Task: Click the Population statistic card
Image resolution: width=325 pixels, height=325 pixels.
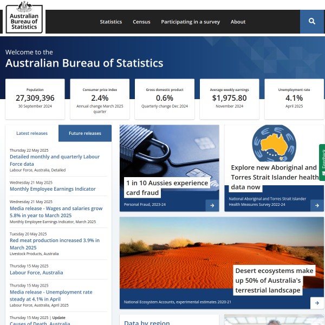Action: click(35, 99)
